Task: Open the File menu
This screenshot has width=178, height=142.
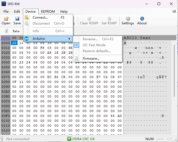Action: 6,11
